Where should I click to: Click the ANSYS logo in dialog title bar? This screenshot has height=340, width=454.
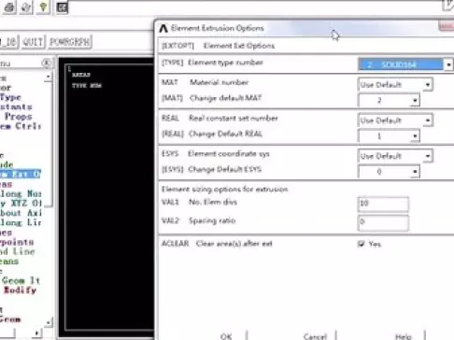coord(163,28)
